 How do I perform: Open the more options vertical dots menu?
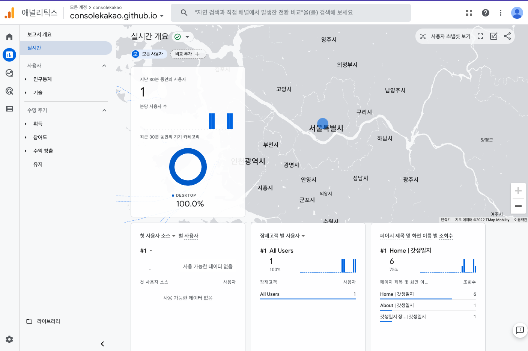501,13
